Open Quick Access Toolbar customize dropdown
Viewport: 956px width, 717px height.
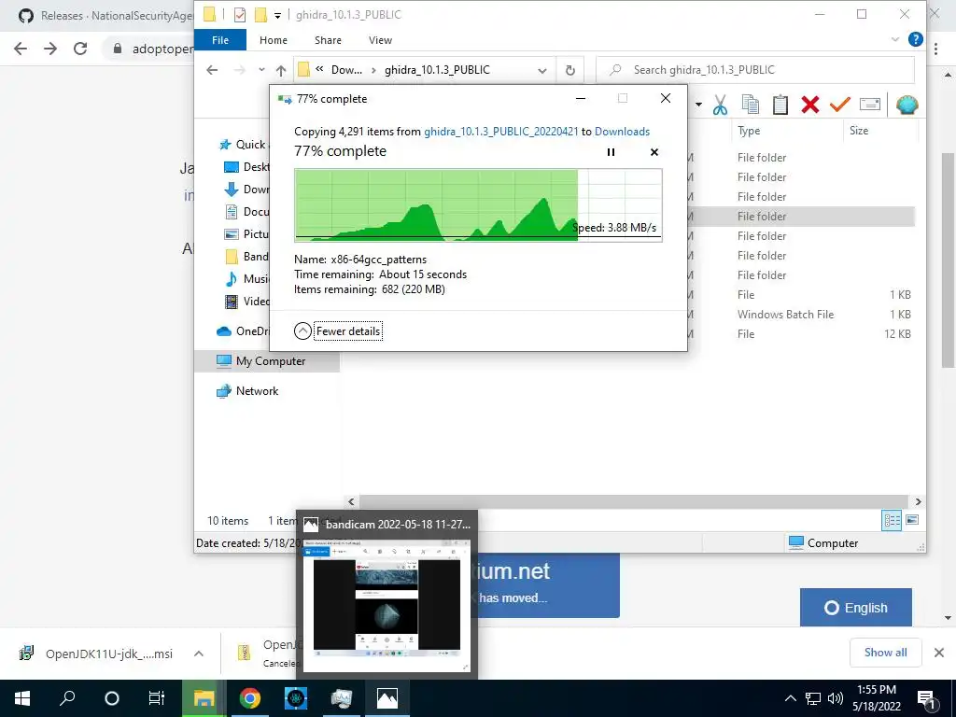[x=277, y=15]
